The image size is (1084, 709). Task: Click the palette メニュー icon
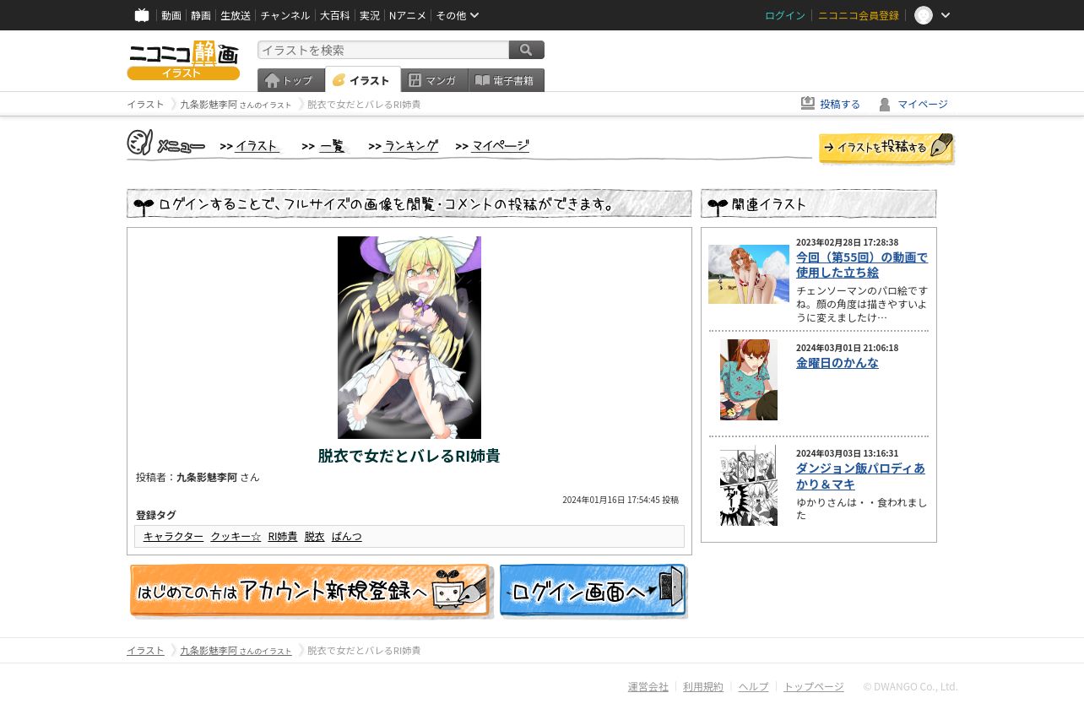click(140, 143)
